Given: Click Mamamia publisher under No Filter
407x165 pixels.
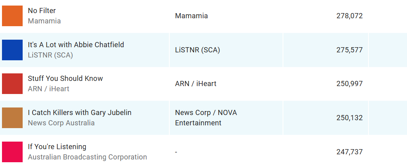Looking at the screenshot, I should coord(44,21).
